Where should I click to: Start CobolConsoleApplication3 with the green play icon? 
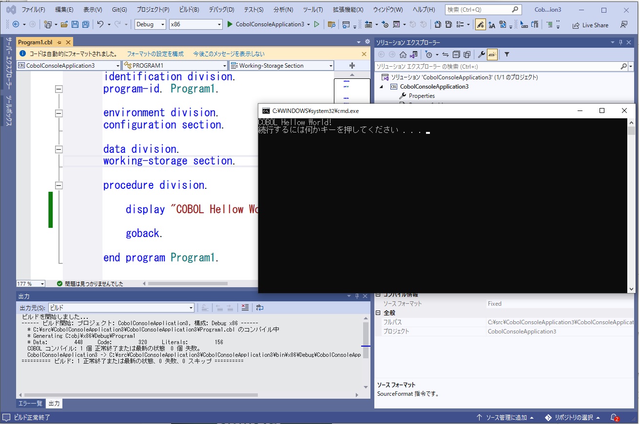coord(230,24)
